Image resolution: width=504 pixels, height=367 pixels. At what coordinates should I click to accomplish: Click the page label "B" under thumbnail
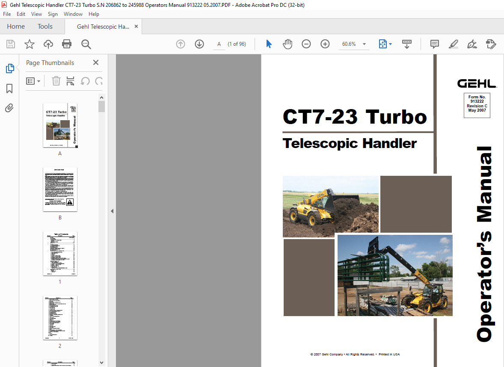pos(60,218)
